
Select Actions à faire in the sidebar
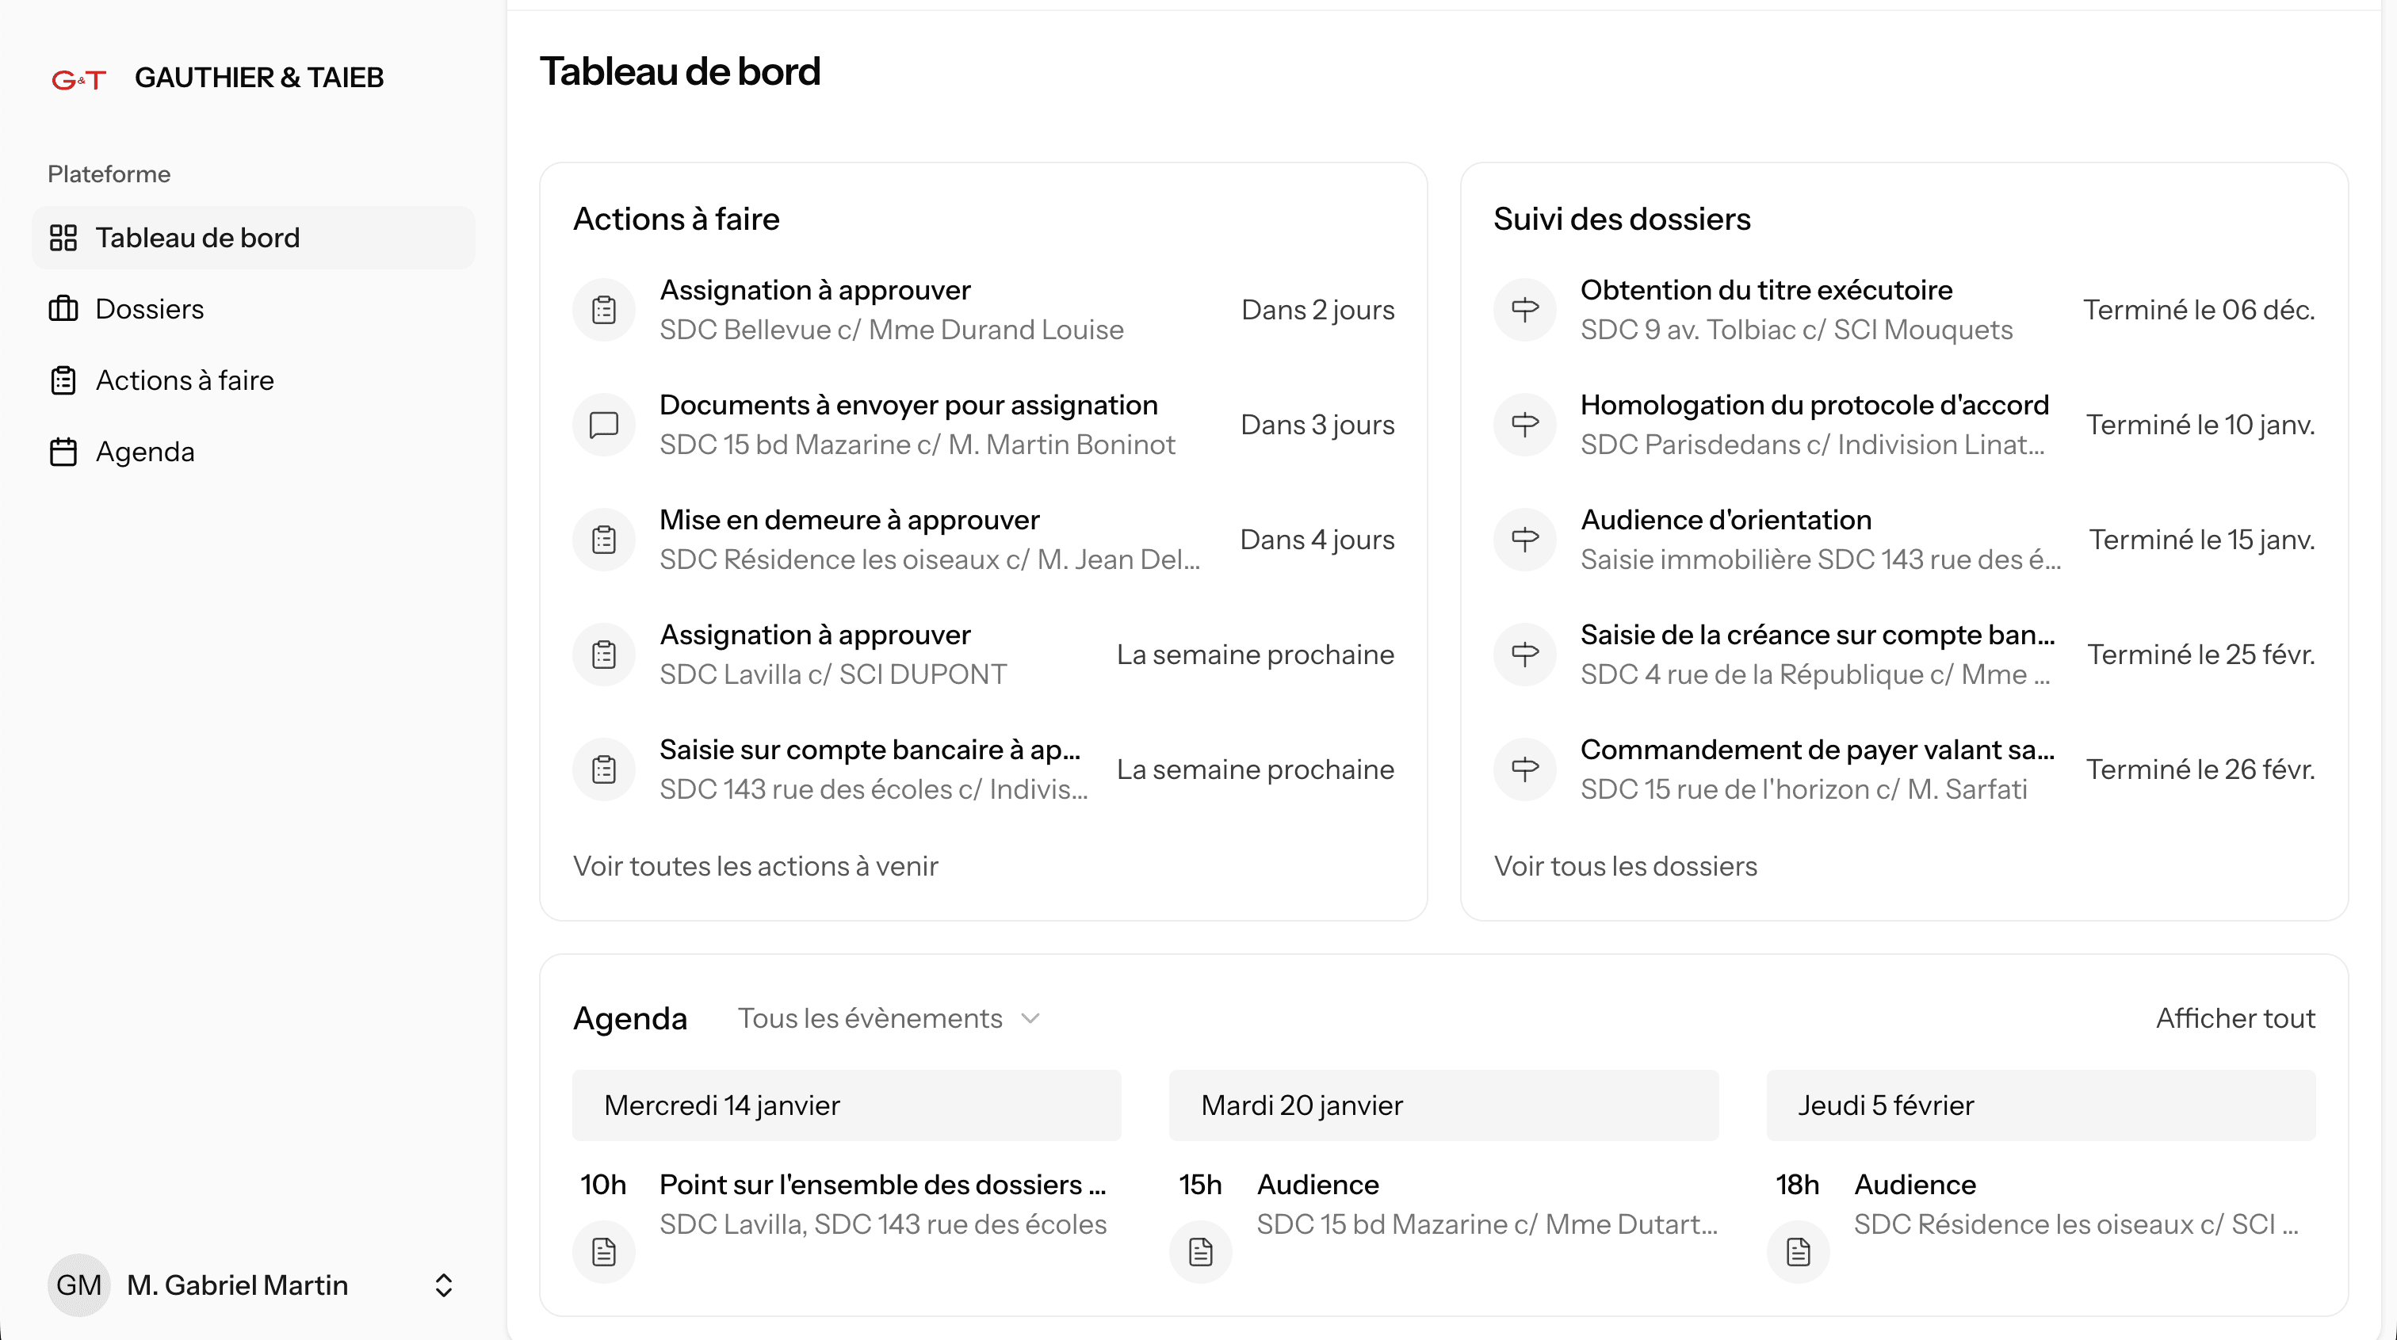(x=184, y=380)
